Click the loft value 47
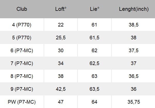 click(x=61, y=102)
